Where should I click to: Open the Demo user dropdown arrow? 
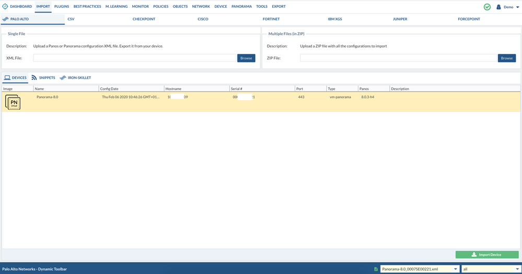tap(517, 7)
